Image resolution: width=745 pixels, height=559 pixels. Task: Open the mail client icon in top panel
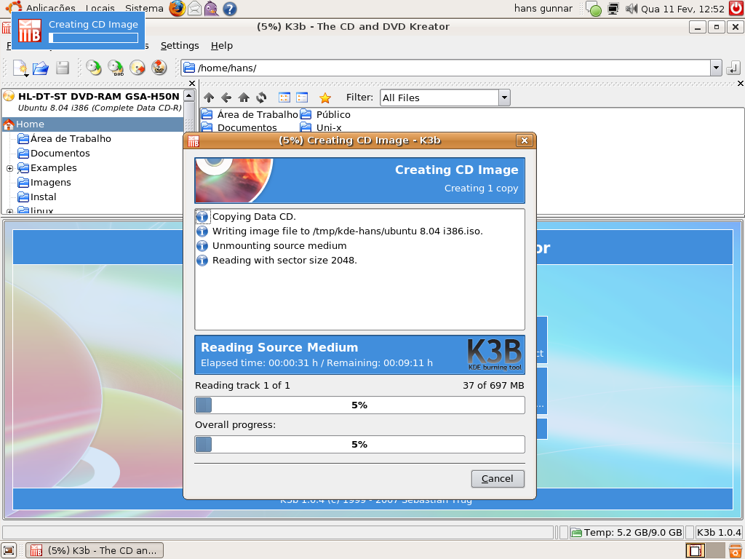[194, 8]
